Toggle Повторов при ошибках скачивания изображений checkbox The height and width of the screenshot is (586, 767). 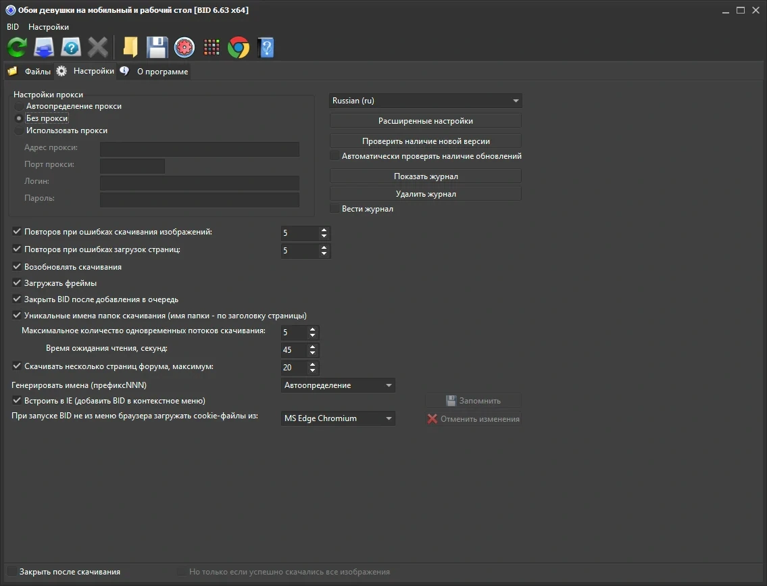(x=17, y=232)
